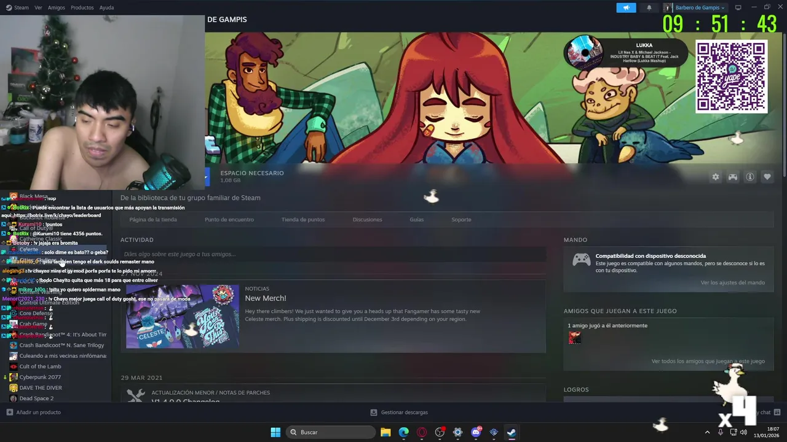Select Crash Bandicoot N. Sane Trilogy

tap(61, 345)
